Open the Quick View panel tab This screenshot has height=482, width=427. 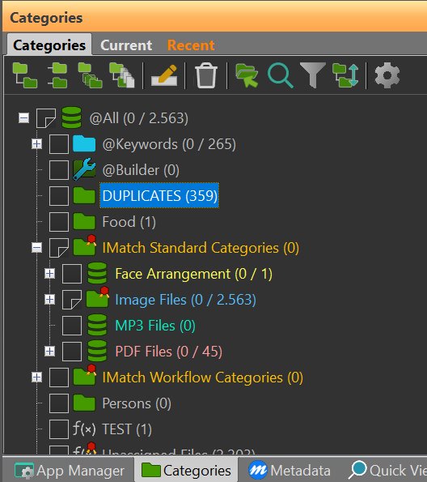click(387, 471)
